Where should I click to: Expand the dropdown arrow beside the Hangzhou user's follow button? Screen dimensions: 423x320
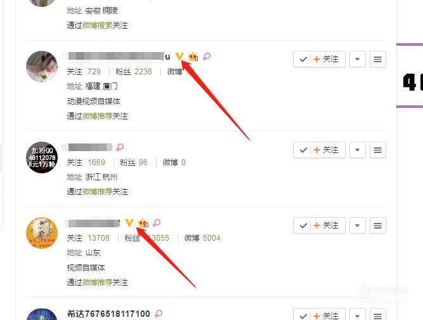[x=358, y=150]
